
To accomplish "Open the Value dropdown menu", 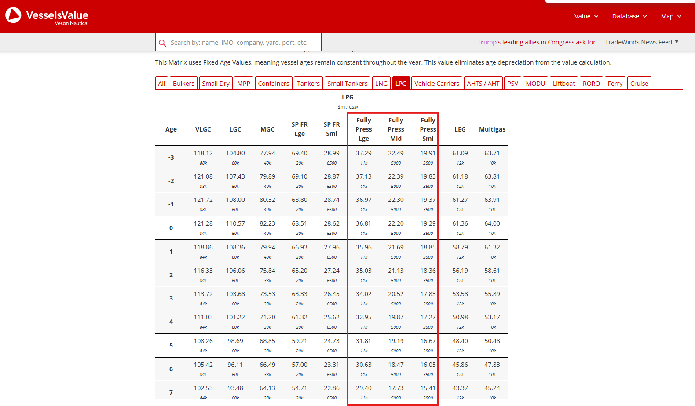I will coord(586,16).
